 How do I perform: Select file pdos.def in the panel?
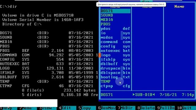(115, 28)
